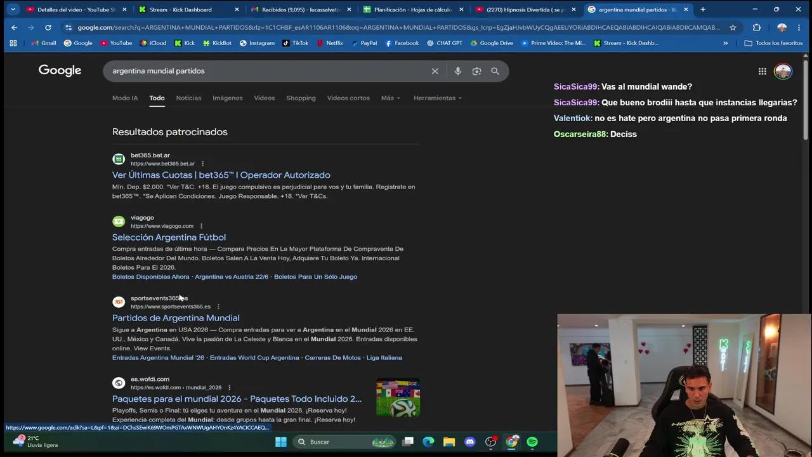Image resolution: width=812 pixels, height=457 pixels.
Task: Start a voice search with the microphone icon
Action: tap(457, 70)
